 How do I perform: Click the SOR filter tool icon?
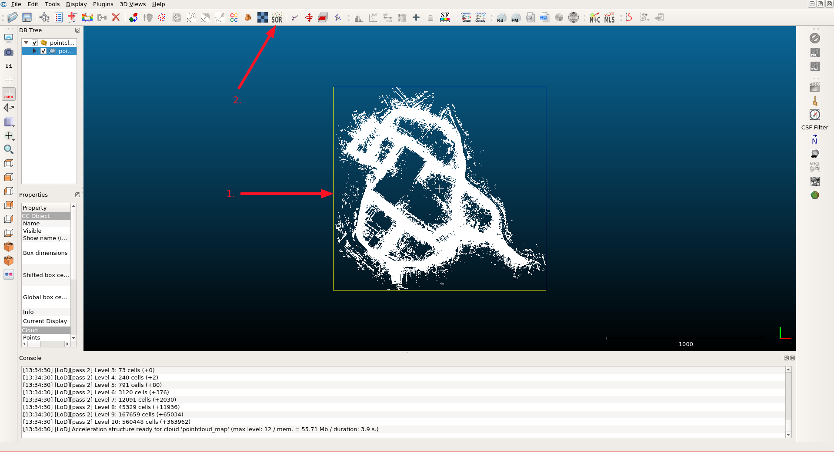pyautogui.click(x=277, y=18)
